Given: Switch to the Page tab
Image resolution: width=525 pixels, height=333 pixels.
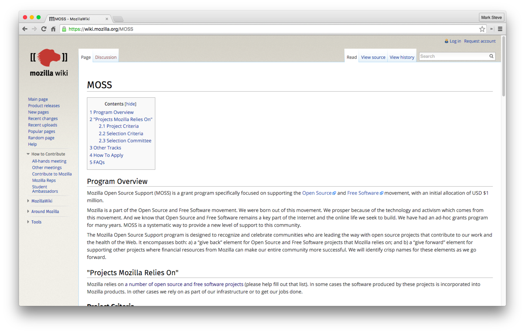Looking at the screenshot, I should [86, 57].
